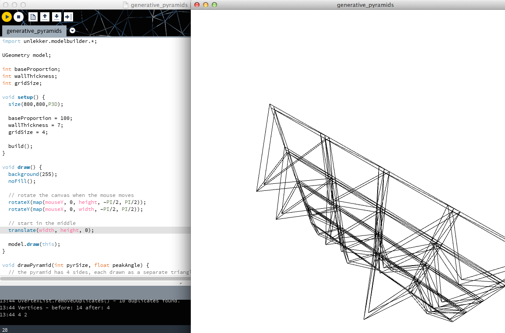Select the setup() function name
Viewport: 505px width, 333px height.
tap(25, 97)
